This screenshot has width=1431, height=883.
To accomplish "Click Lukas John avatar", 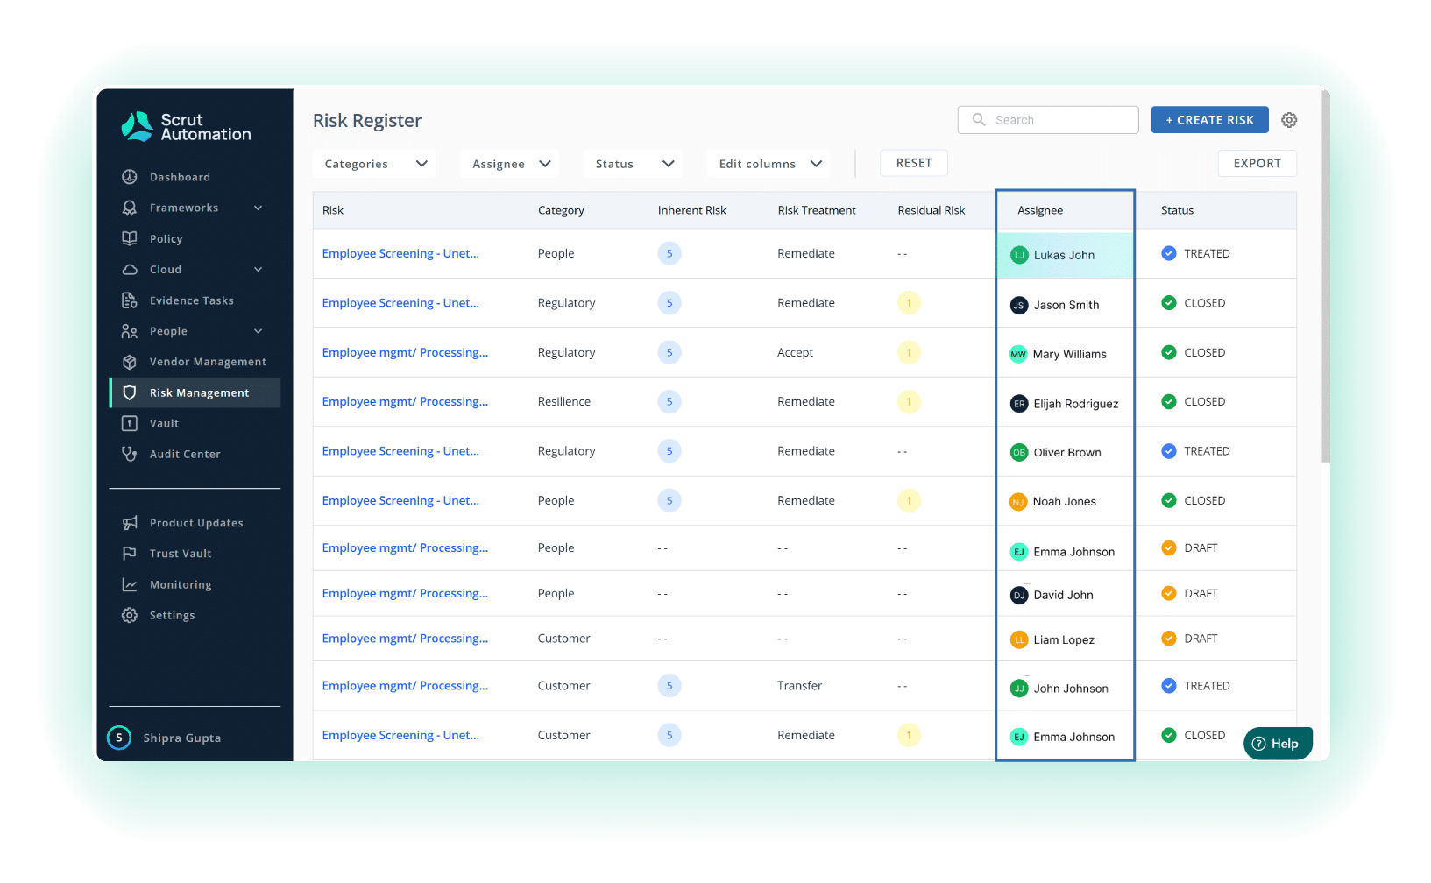I will 1019,255.
